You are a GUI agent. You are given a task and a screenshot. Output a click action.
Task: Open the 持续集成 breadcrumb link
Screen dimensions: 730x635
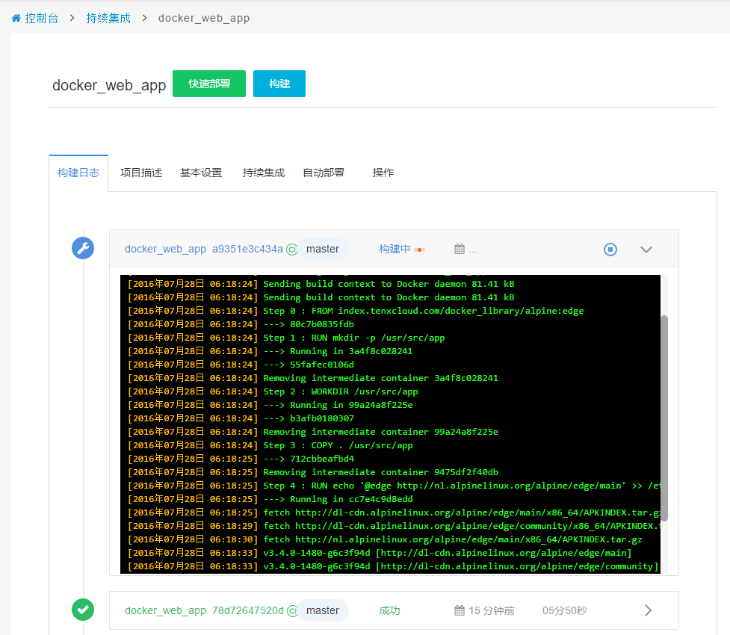[108, 16]
